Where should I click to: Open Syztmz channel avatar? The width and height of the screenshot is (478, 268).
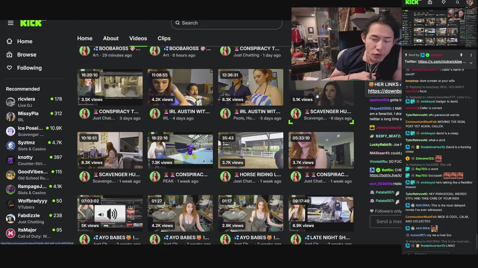pos(11,146)
